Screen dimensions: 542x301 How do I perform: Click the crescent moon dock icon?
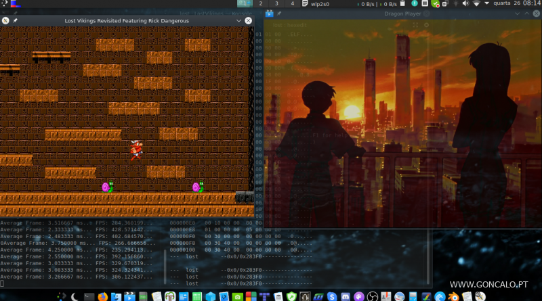click(74, 296)
